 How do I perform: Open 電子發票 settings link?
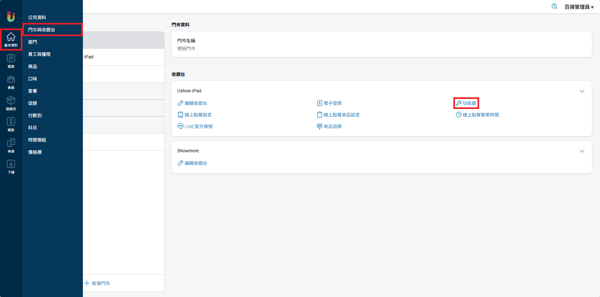[329, 103]
